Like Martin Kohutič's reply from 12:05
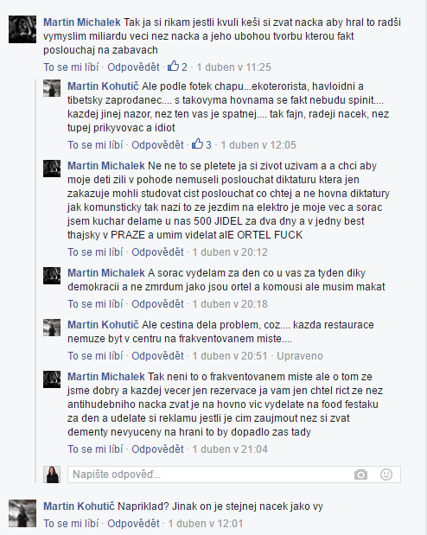The height and width of the screenshot is (535, 427). [95, 145]
